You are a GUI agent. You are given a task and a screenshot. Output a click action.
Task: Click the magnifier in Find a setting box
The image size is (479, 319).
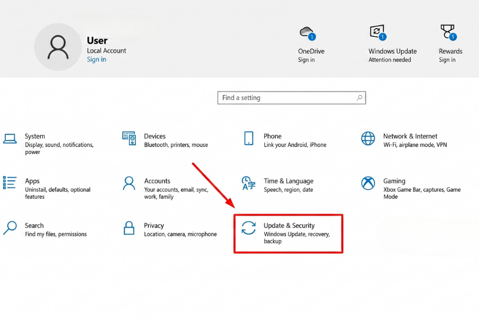tap(360, 98)
